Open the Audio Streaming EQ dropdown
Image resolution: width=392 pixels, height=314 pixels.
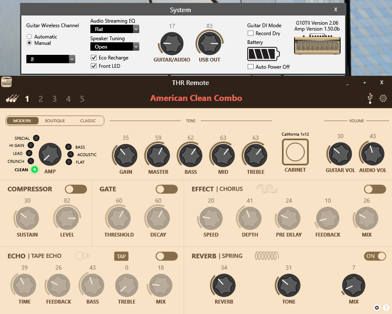click(115, 29)
